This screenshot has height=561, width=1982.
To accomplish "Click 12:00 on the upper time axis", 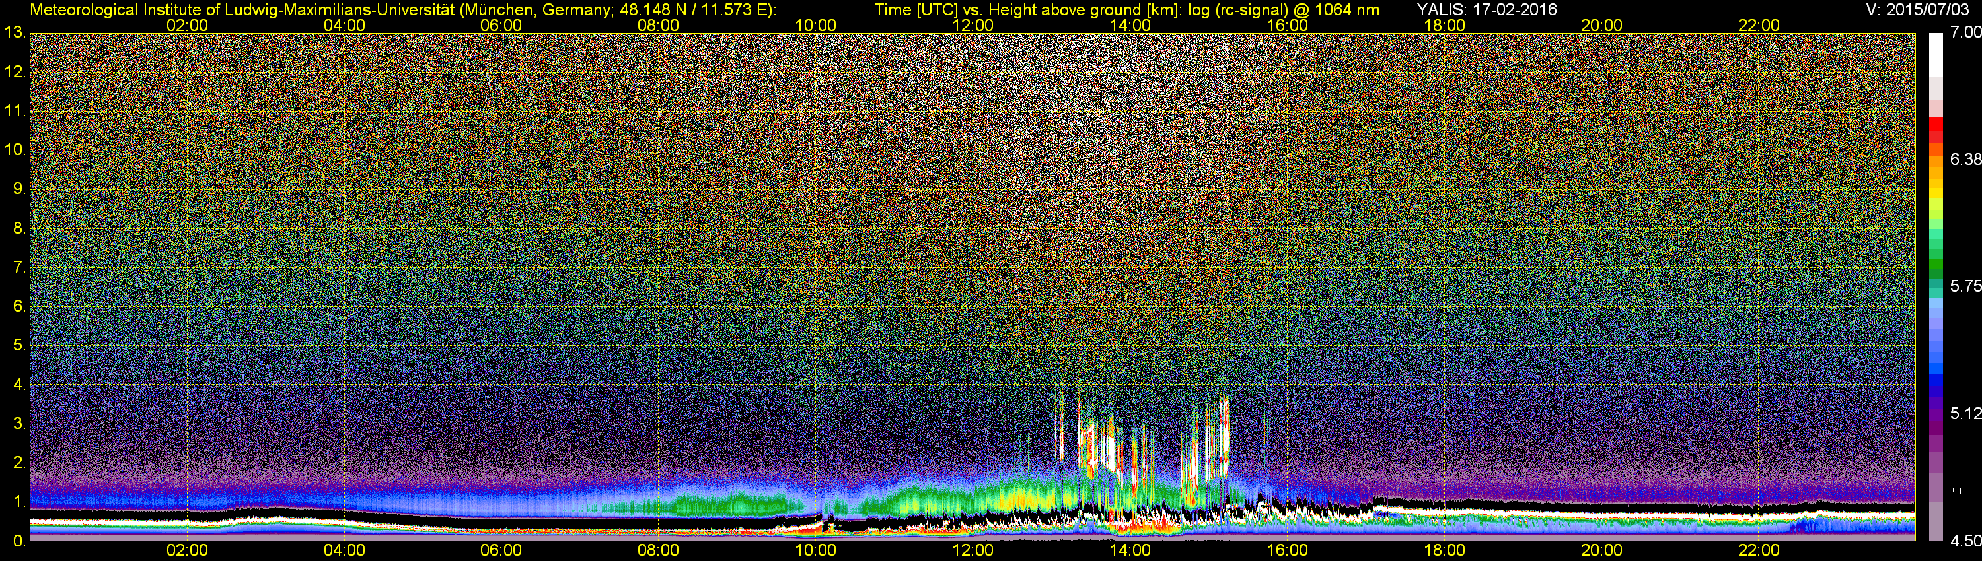I will pos(973,24).
